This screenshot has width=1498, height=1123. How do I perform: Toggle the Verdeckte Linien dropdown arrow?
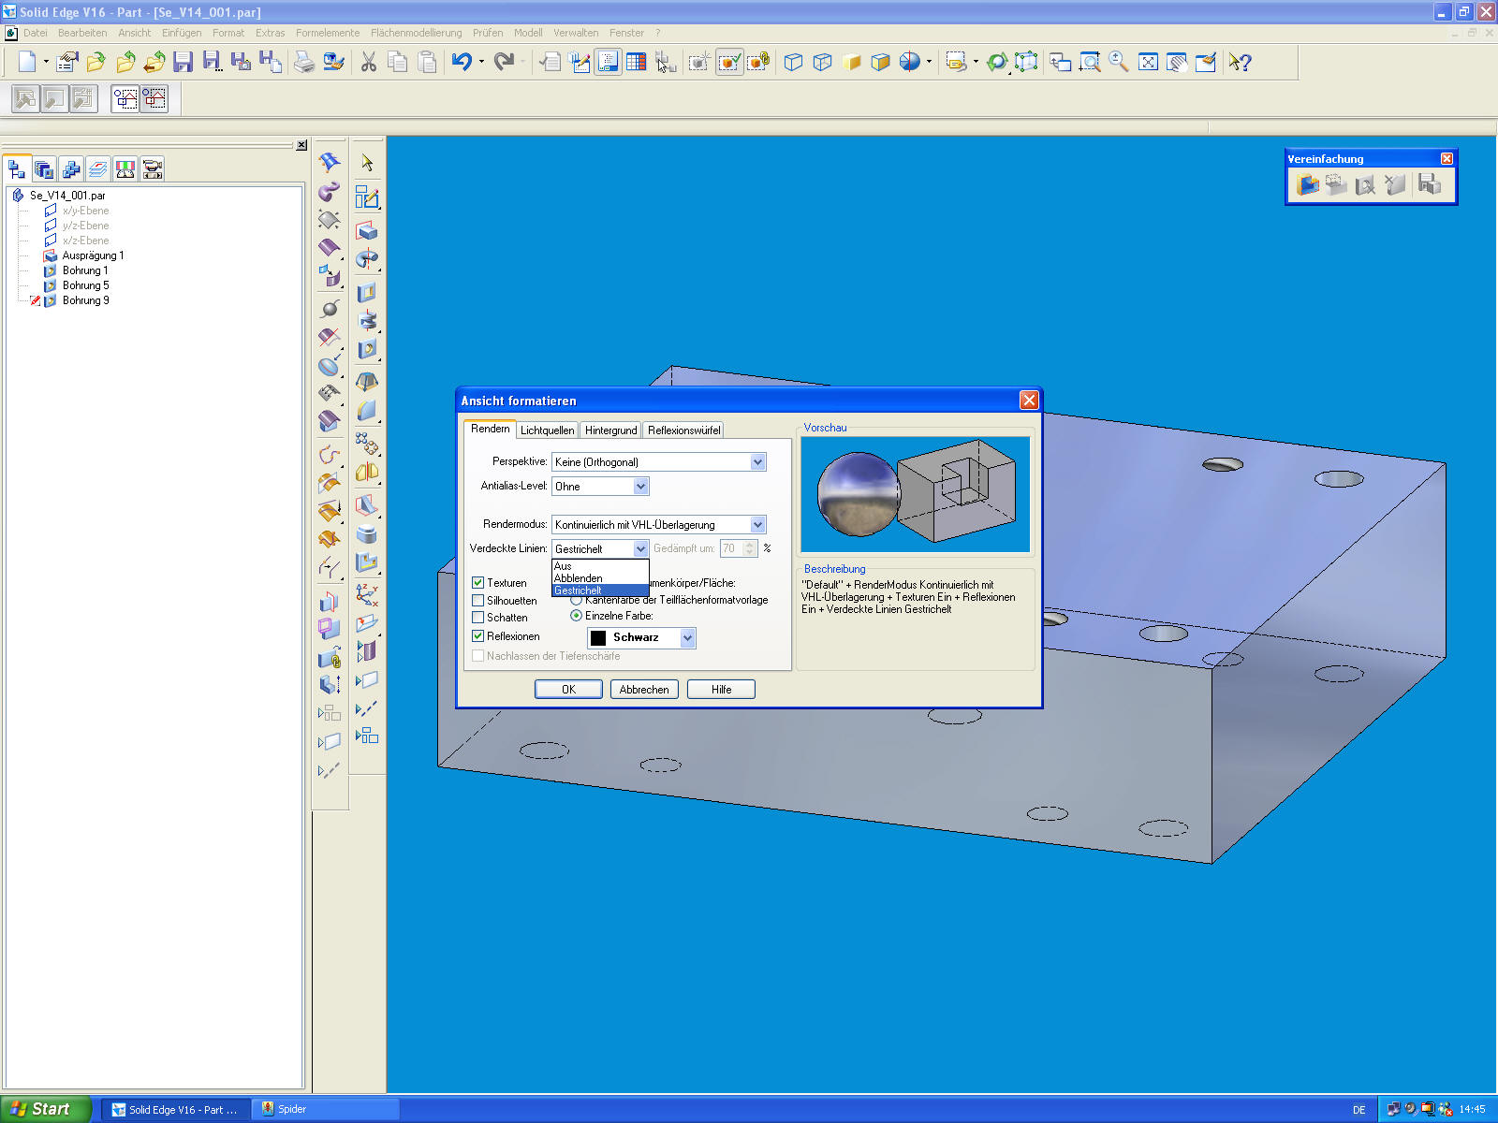[x=640, y=548]
